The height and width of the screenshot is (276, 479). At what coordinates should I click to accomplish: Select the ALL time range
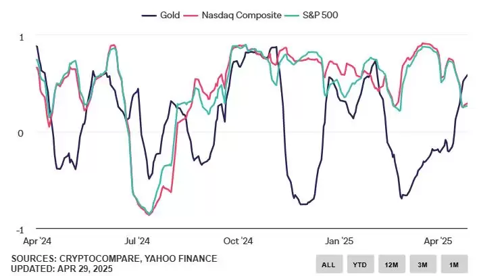pos(329,264)
